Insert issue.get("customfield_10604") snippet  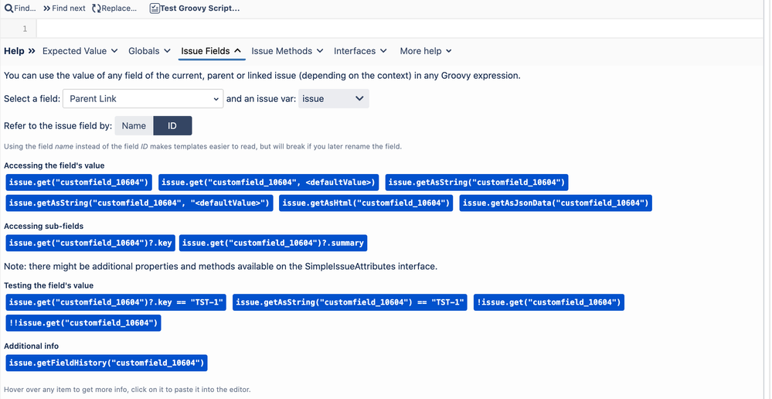pyautogui.click(x=79, y=182)
